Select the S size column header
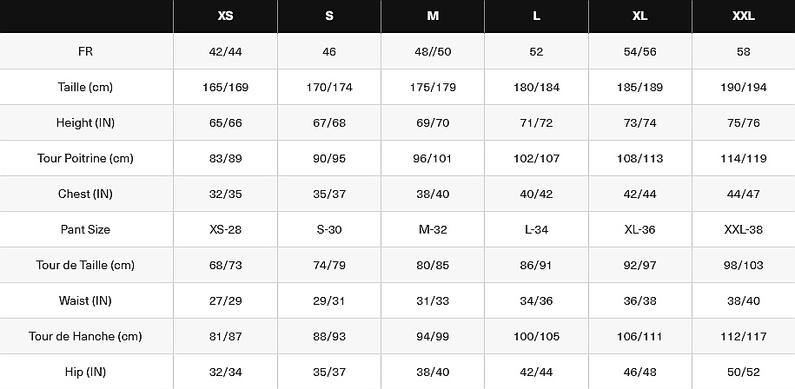This screenshot has height=389, width=795. click(x=329, y=16)
